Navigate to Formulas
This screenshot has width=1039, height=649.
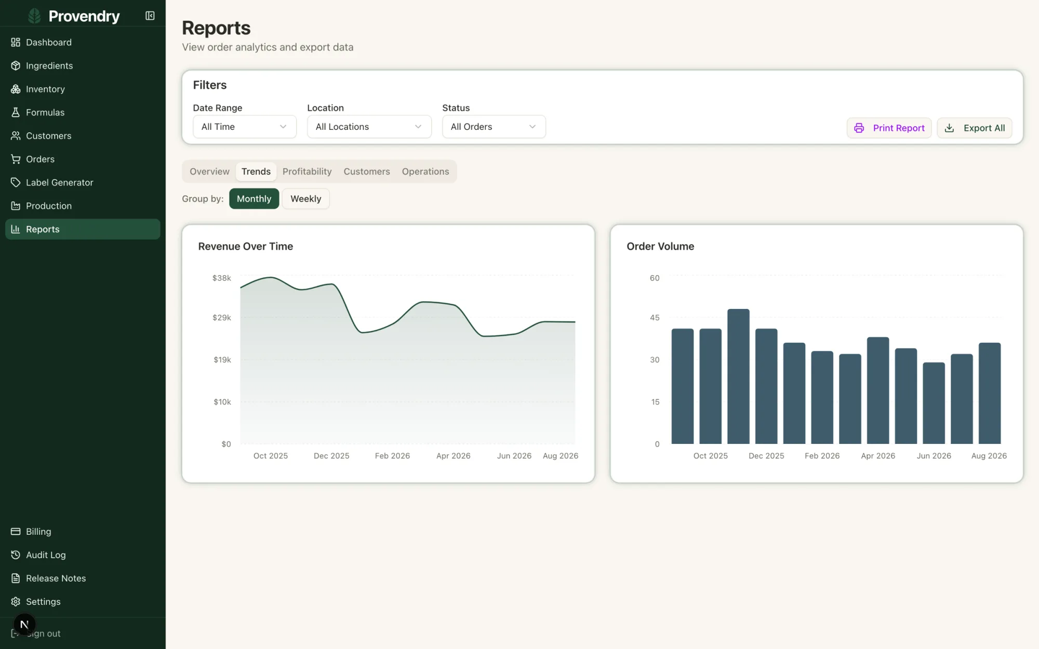pyautogui.click(x=83, y=112)
